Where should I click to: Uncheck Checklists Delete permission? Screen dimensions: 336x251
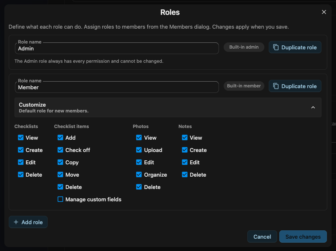coord(21,175)
